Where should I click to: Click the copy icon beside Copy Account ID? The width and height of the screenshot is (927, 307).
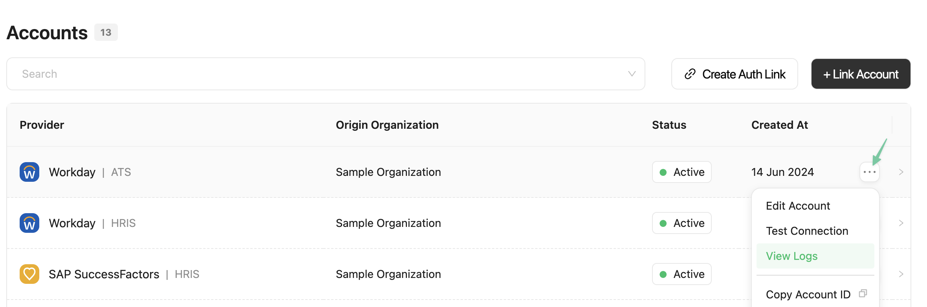pyautogui.click(x=863, y=293)
